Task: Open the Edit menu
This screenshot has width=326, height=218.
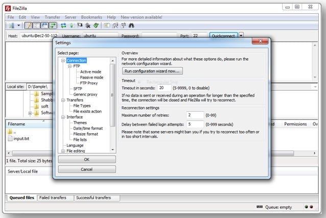Action: [x=22, y=17]
